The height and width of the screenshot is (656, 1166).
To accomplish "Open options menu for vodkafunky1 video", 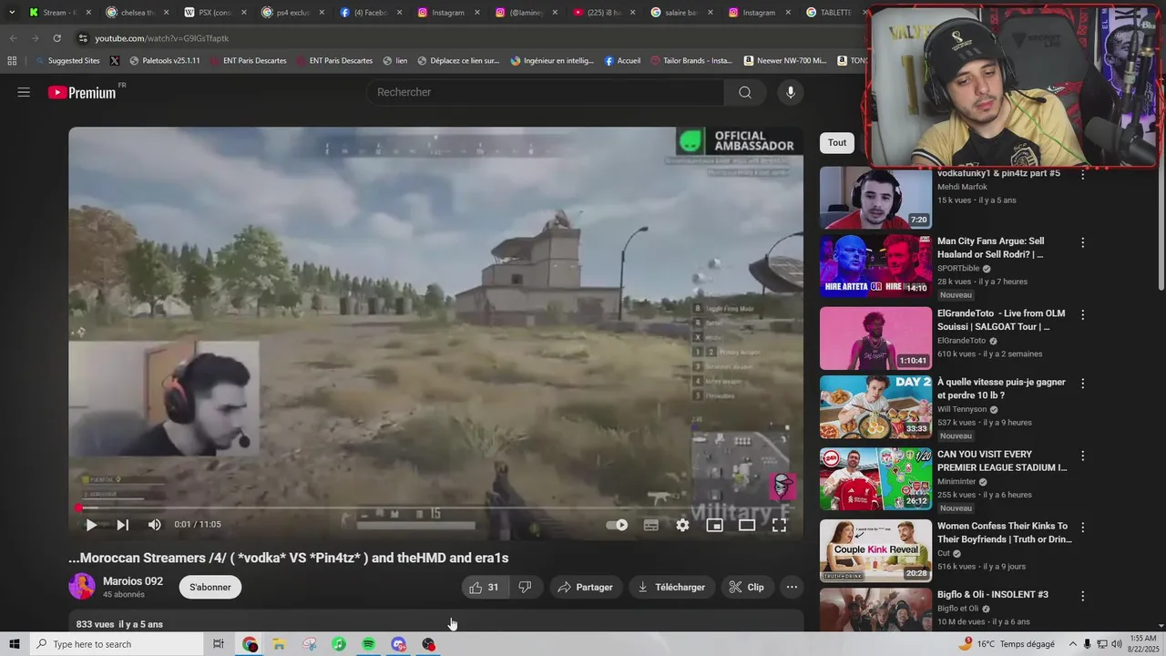I will (1082, 175).
